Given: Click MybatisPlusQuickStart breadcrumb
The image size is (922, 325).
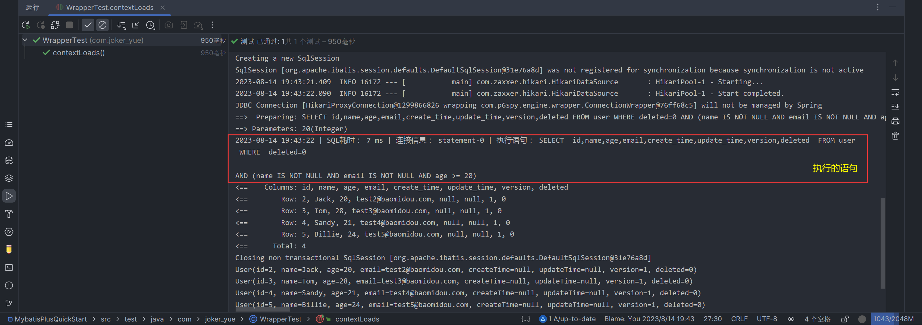Looking at the screenshot, I should coord(51,319).
